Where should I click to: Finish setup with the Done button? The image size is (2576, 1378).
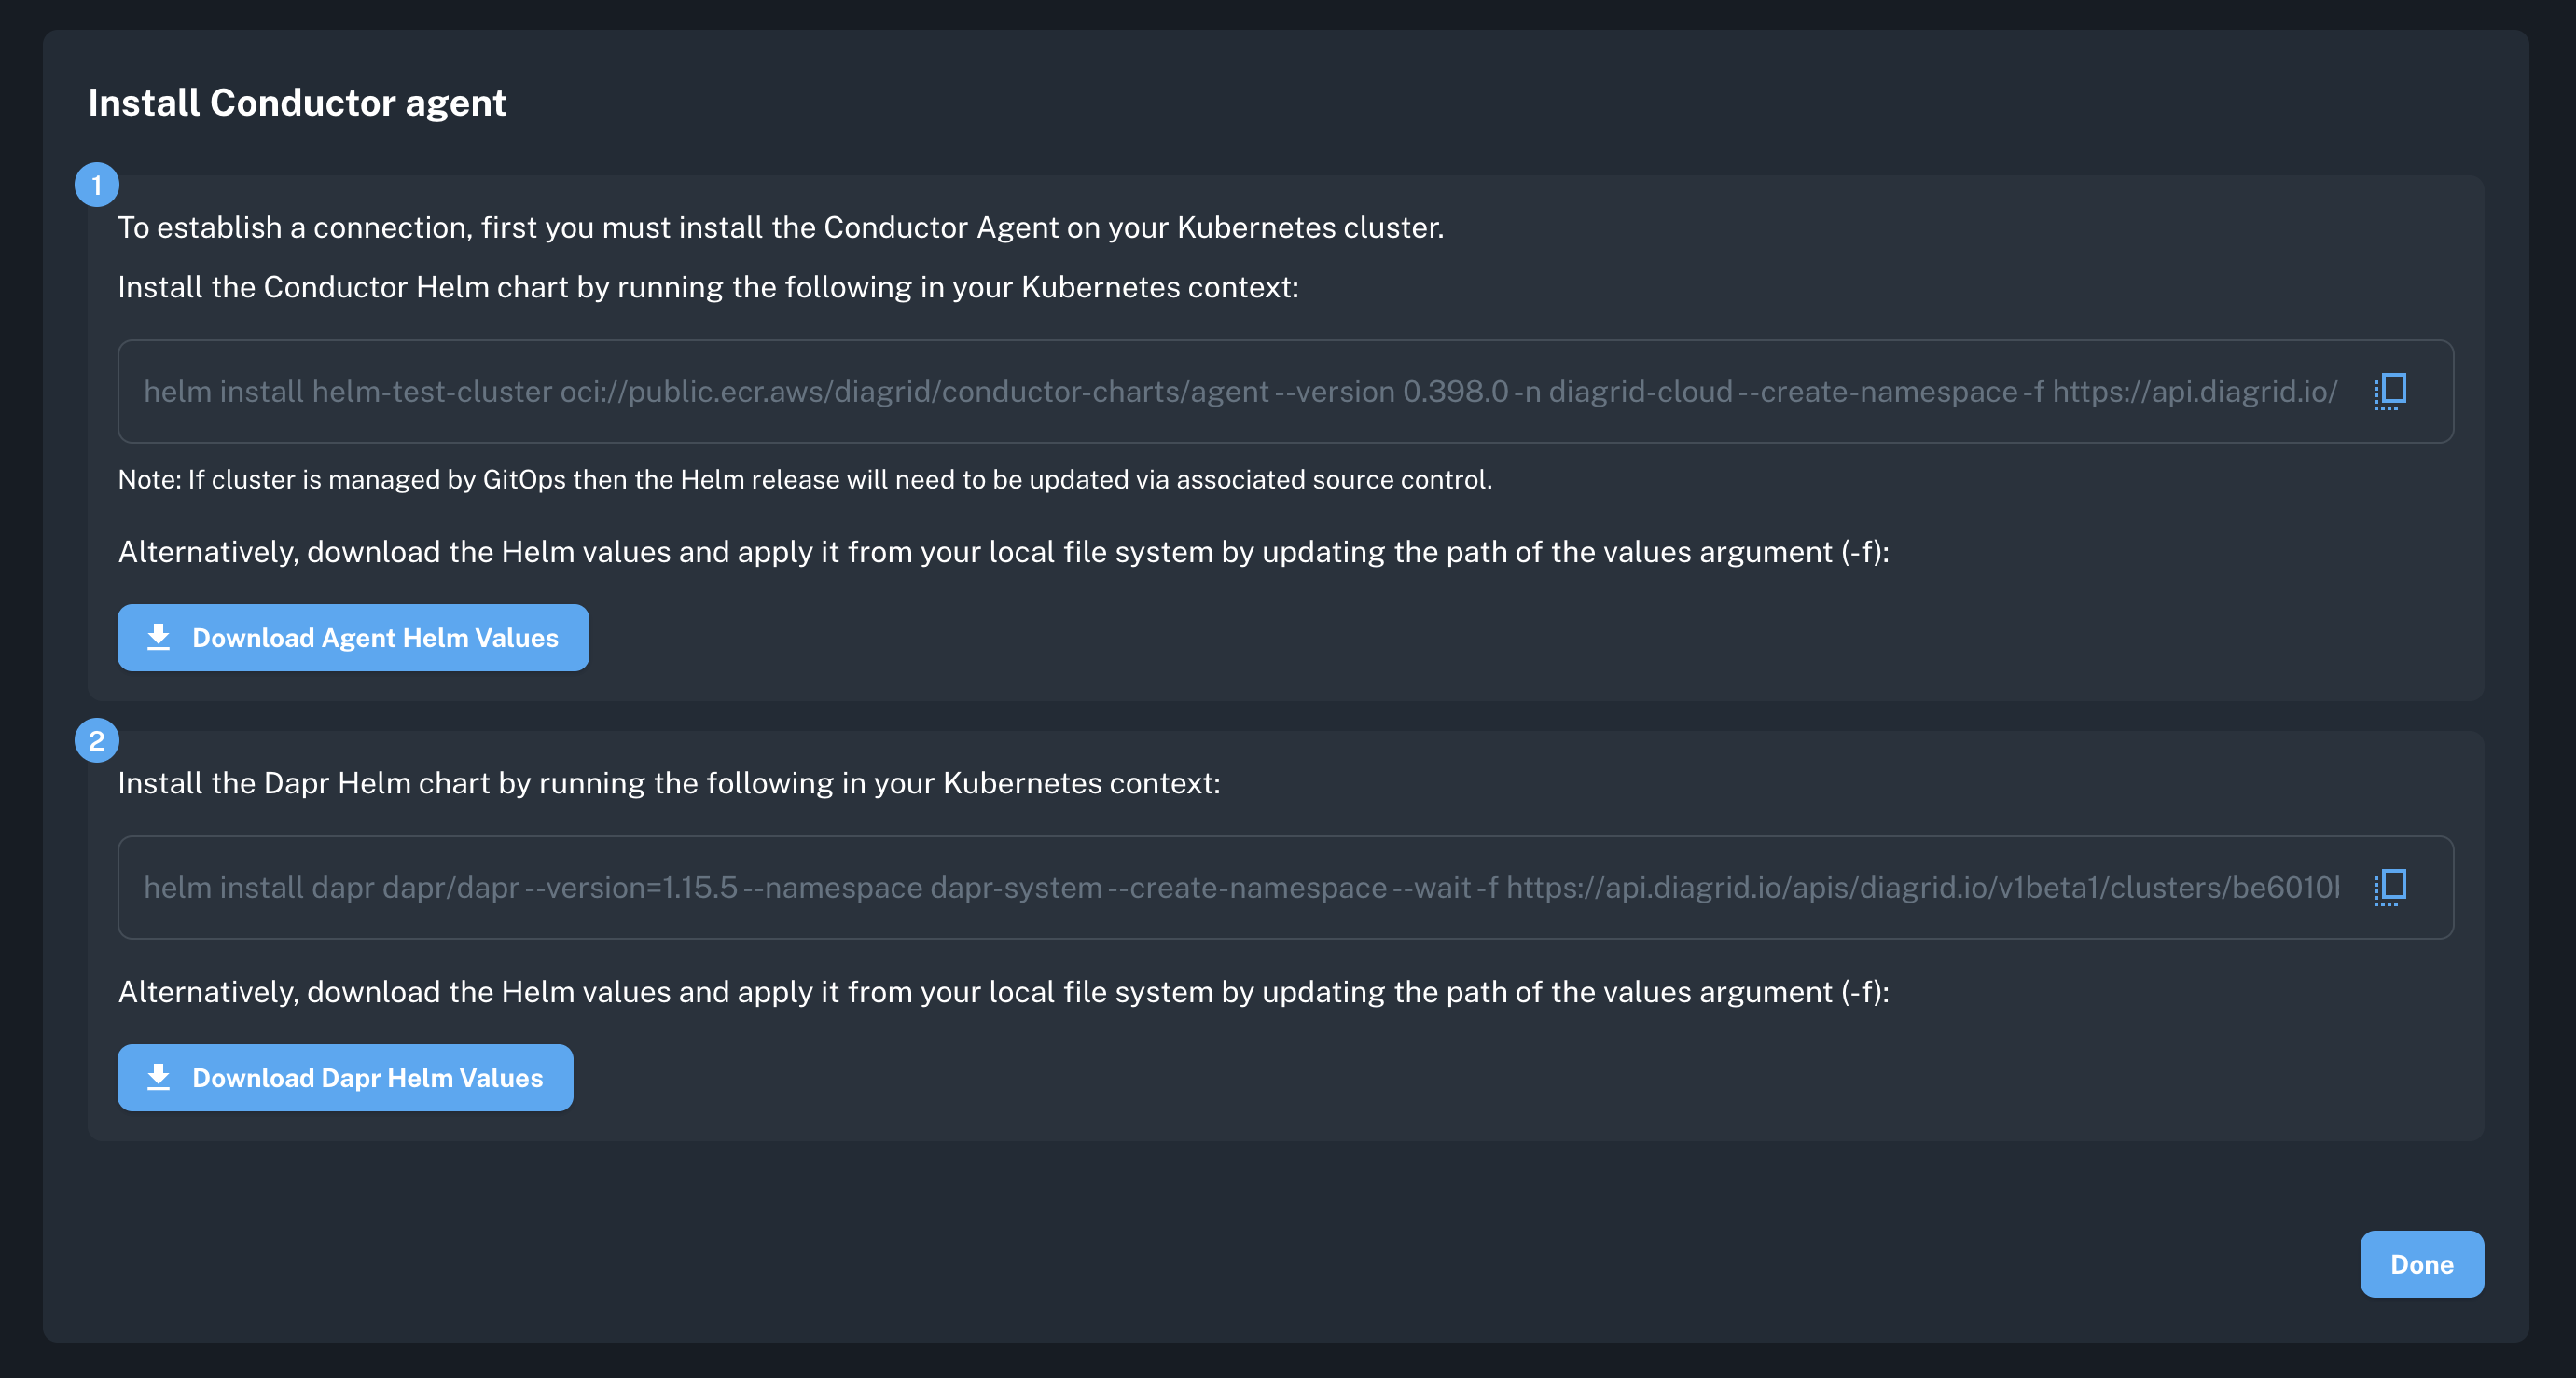point(2421,1264)
